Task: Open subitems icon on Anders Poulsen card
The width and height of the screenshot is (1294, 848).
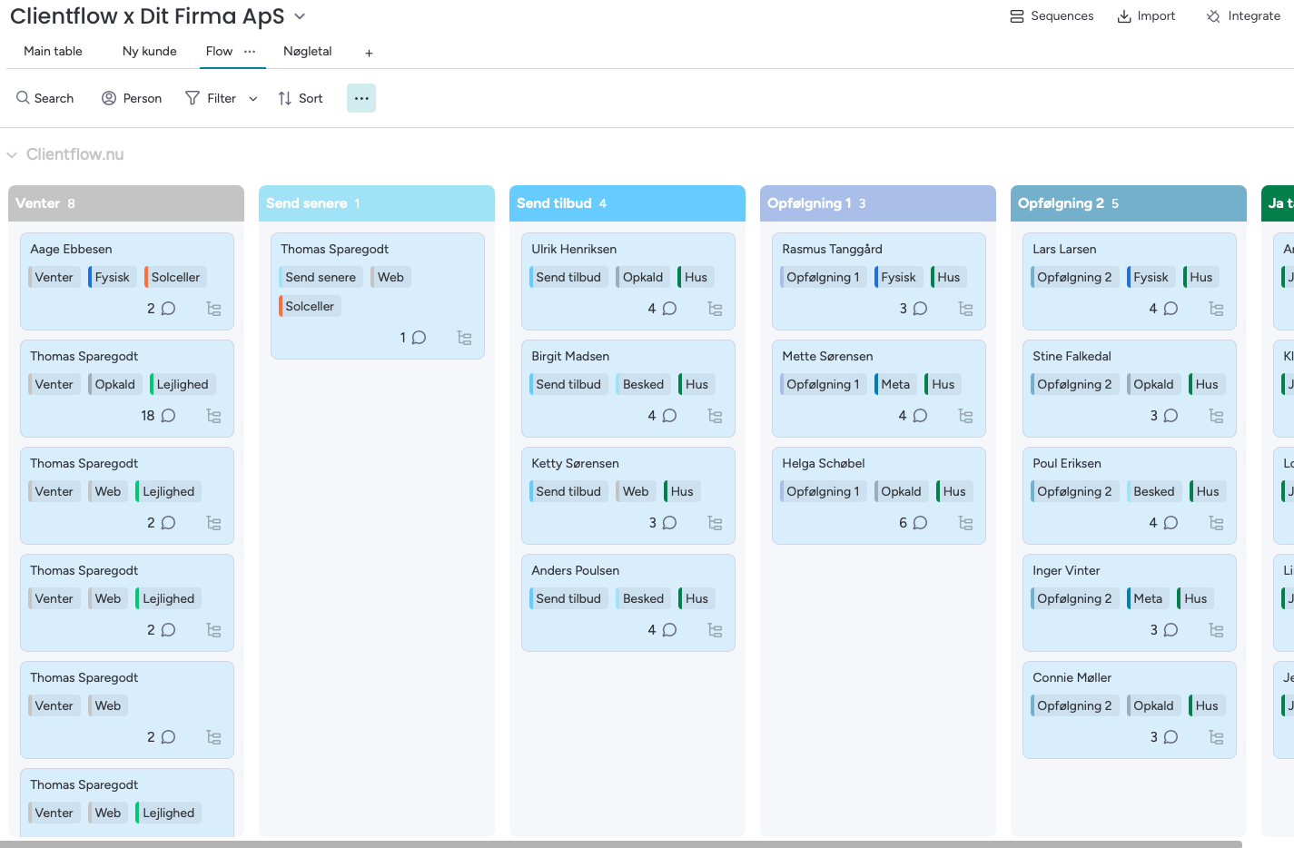Action: point(715,630)
